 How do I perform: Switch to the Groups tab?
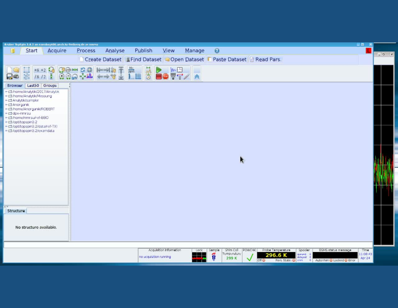click(x=50, y=86)
